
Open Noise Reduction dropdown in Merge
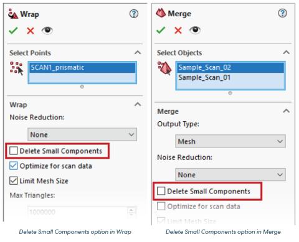(230, 175)
